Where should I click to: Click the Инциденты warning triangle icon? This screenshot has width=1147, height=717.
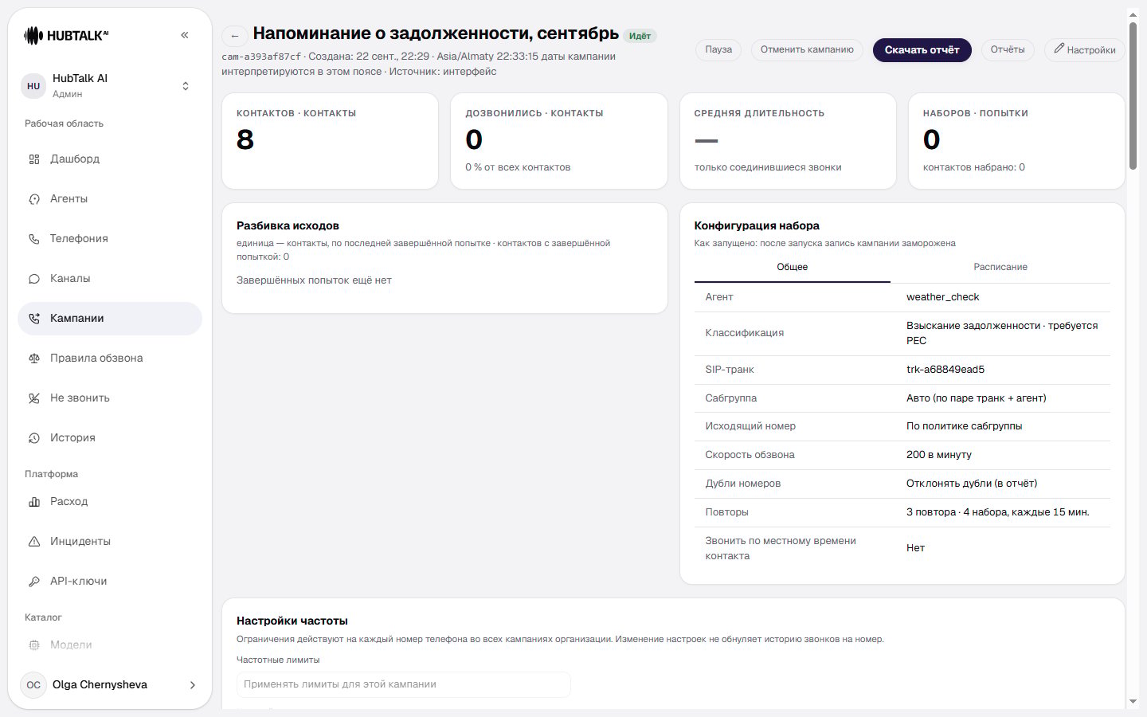click(x=34, y=542)
